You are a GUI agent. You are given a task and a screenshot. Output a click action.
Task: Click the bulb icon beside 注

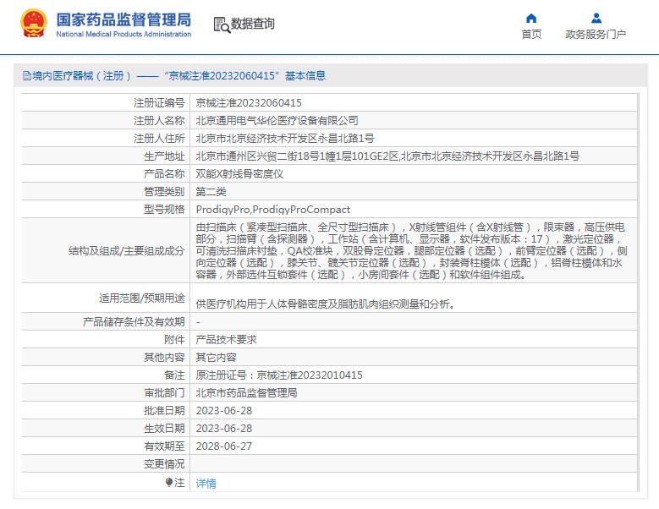(x=169, y=482)
